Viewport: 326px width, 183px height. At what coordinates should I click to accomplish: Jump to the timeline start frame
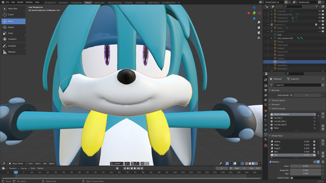[125, 168]
